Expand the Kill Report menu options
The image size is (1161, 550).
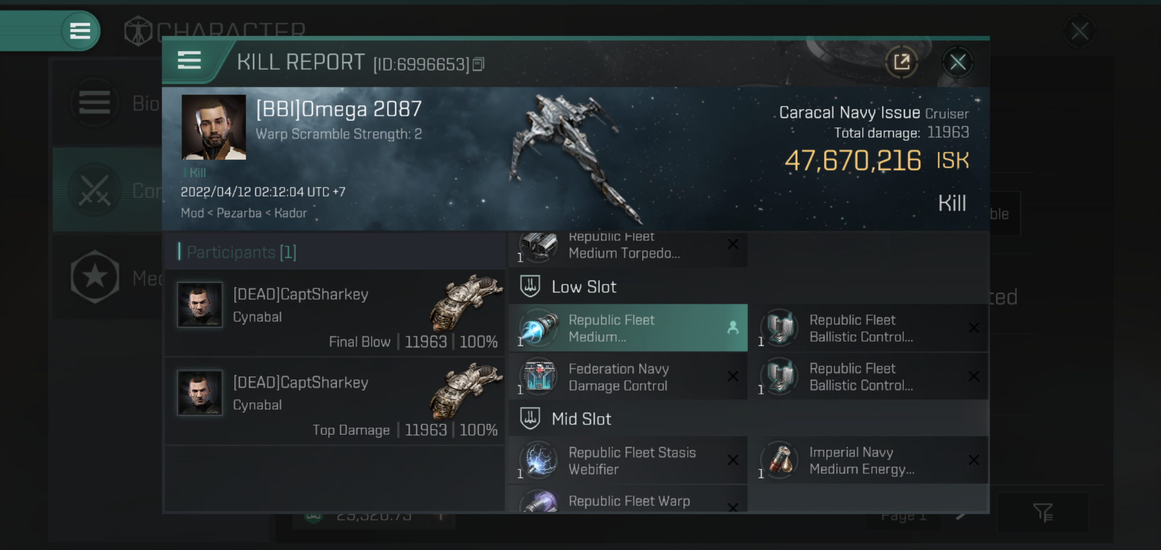pyautogui.click(x=191, y=63)
